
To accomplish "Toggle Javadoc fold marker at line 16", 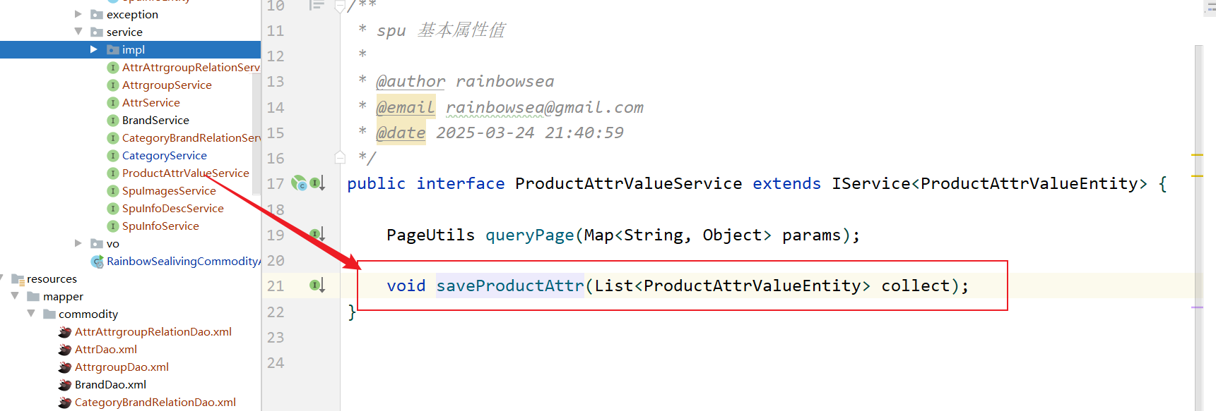I will pyautogui.click(x=340, y=157).
